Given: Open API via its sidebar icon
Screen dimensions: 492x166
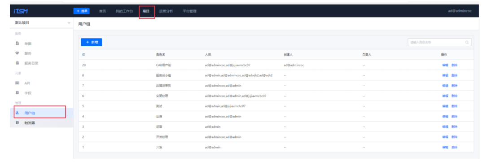Looking at the screenshot, I should [x=18, y=83].
